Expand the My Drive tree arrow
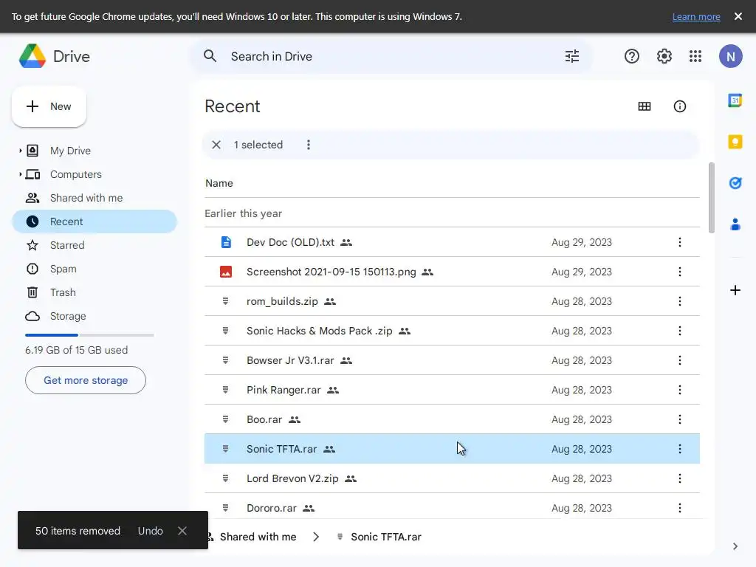Viewport: 756px width, 567px height. point(20,151)
